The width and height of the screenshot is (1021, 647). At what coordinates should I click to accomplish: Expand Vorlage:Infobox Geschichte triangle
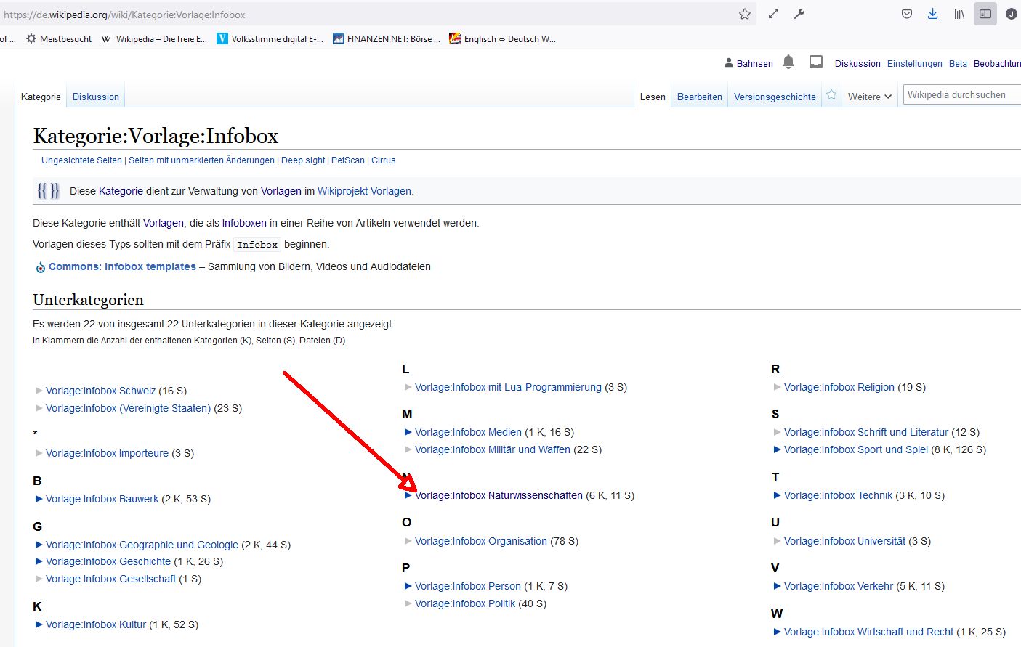point(39,561)
